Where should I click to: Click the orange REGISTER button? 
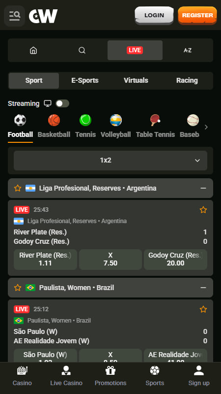coord(197,15)
